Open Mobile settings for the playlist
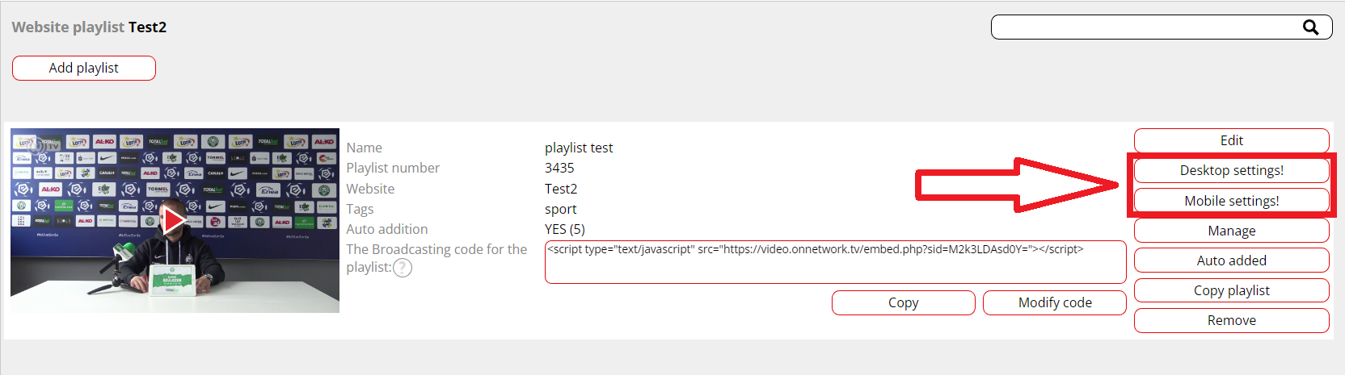 click(1231, 201)
